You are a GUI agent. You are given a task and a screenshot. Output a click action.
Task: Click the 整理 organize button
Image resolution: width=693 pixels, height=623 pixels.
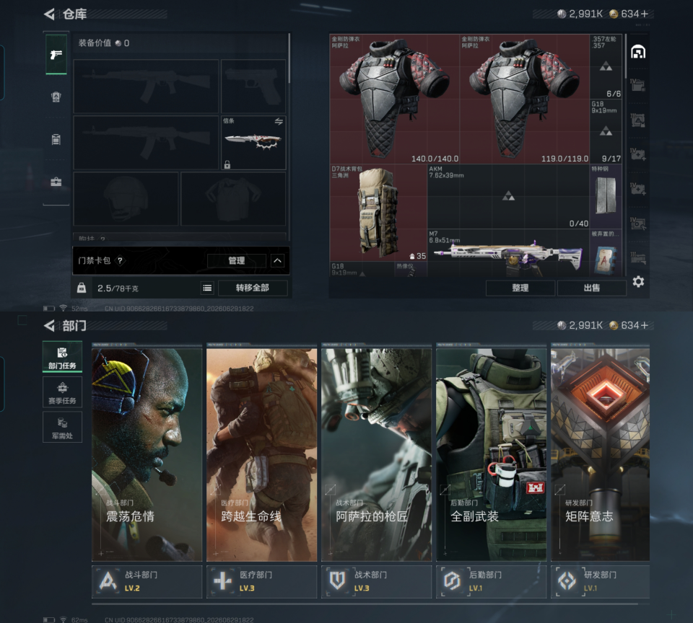[x=520, y=288]
